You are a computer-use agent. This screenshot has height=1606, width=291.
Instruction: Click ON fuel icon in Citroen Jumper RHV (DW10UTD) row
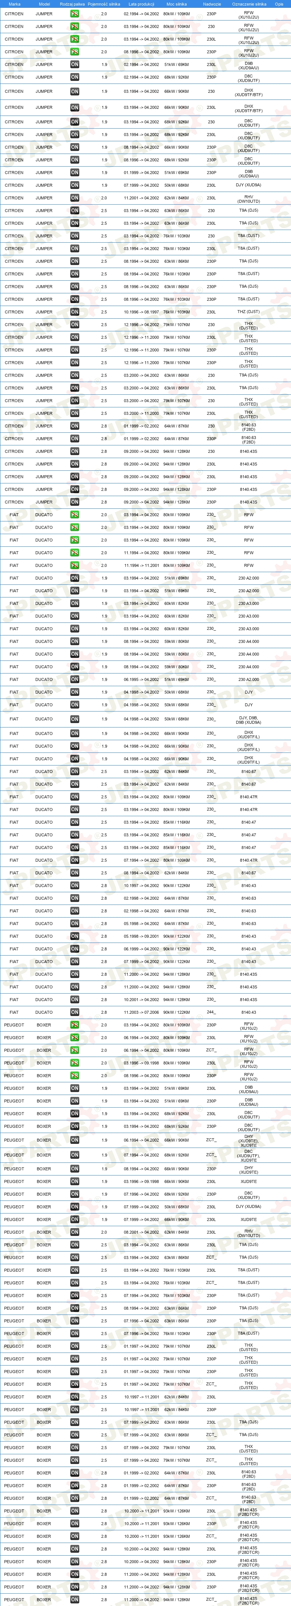[x=74, y=198]
